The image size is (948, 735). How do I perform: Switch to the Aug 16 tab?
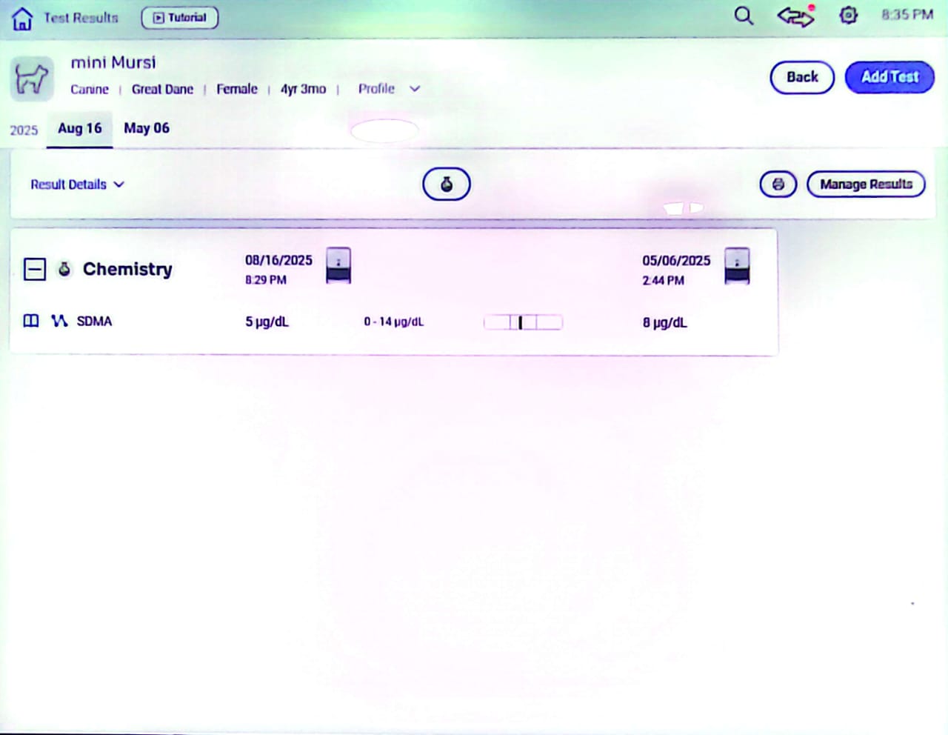pyautogui.click(x=80, y=129)
